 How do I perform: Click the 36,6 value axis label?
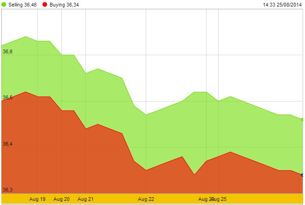tap(8, 52)
